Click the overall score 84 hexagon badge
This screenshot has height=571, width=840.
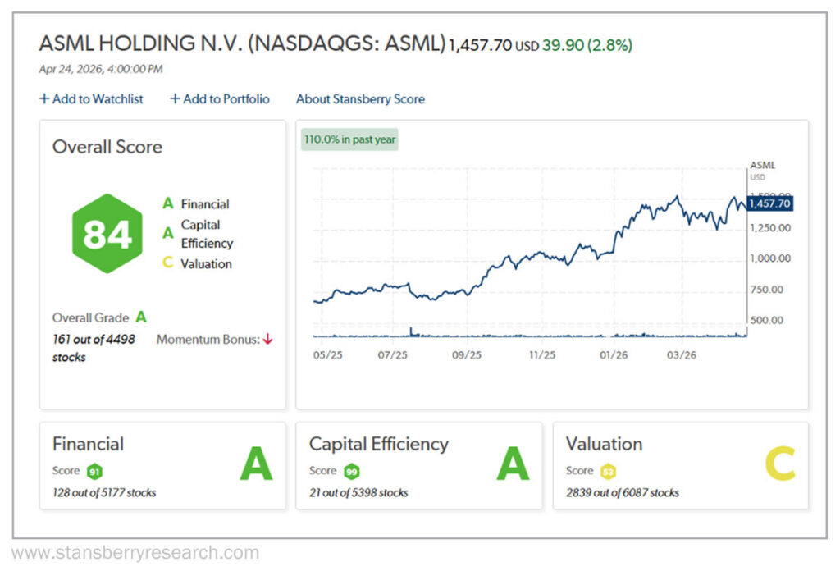point(105,234)
